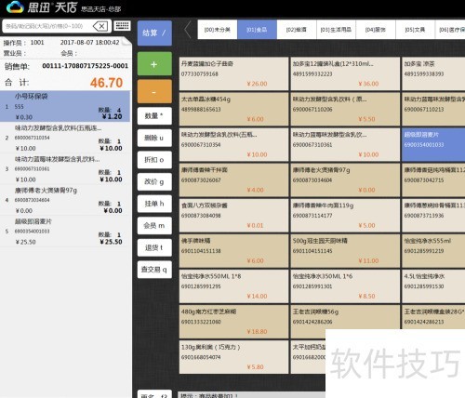Query transactions with 查交易 q button

click(154, 270)
